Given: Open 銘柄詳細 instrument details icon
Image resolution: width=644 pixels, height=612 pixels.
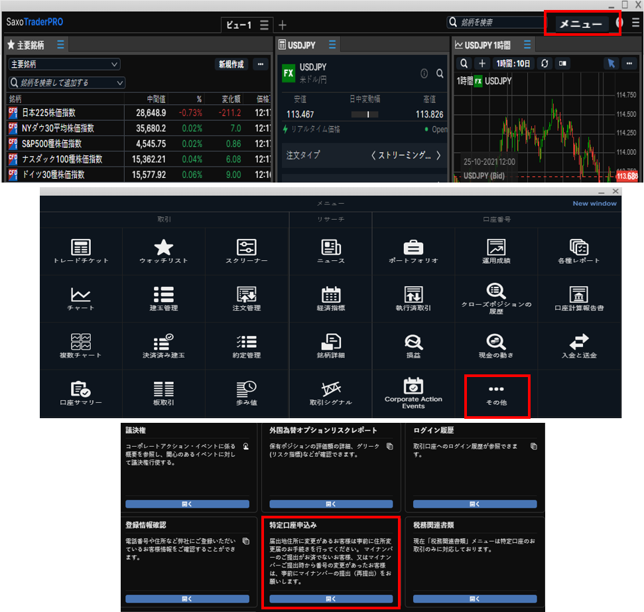Looking at the screenshot, I should coord(331,346).
